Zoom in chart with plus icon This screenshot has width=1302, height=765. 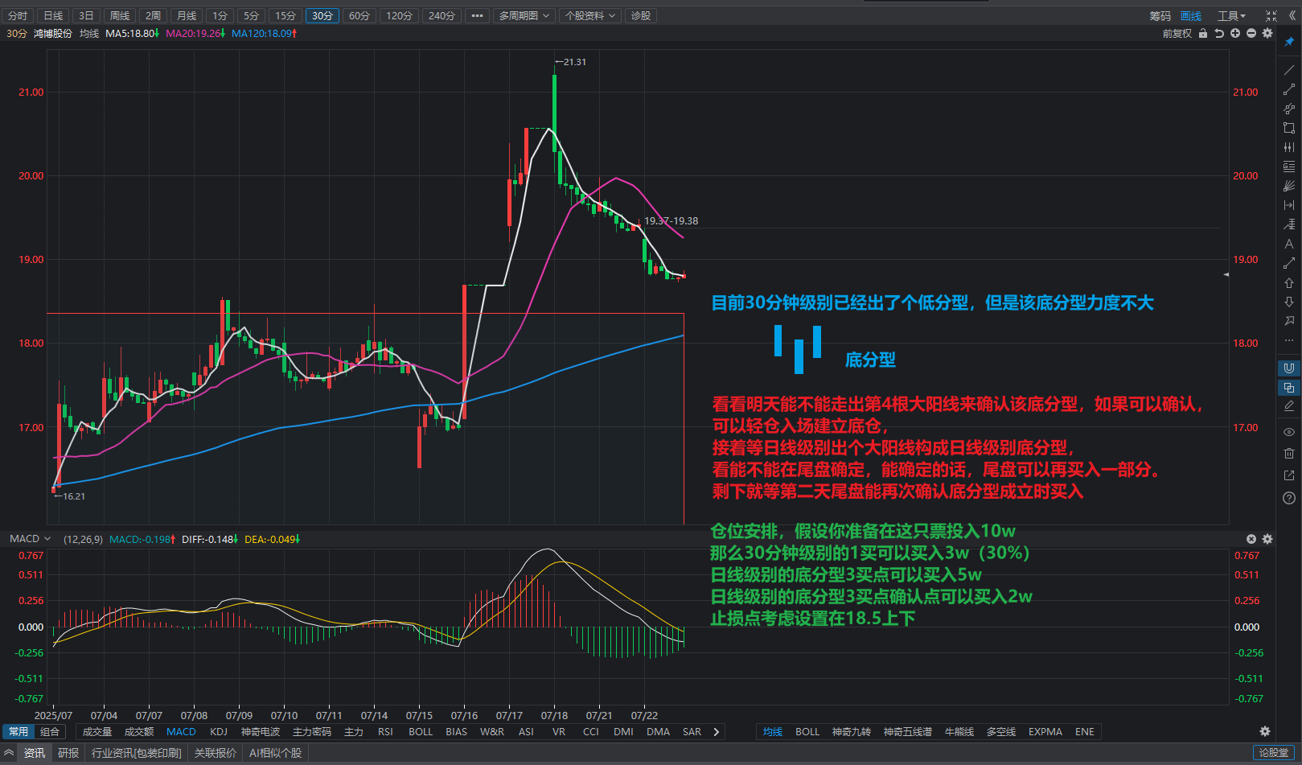[1235, 34]
